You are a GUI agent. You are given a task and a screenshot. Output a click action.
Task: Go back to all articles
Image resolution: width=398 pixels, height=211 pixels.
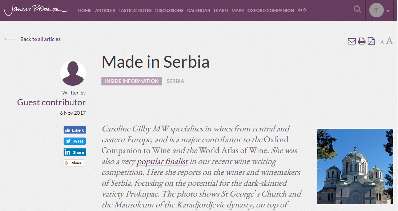(40, 39)
